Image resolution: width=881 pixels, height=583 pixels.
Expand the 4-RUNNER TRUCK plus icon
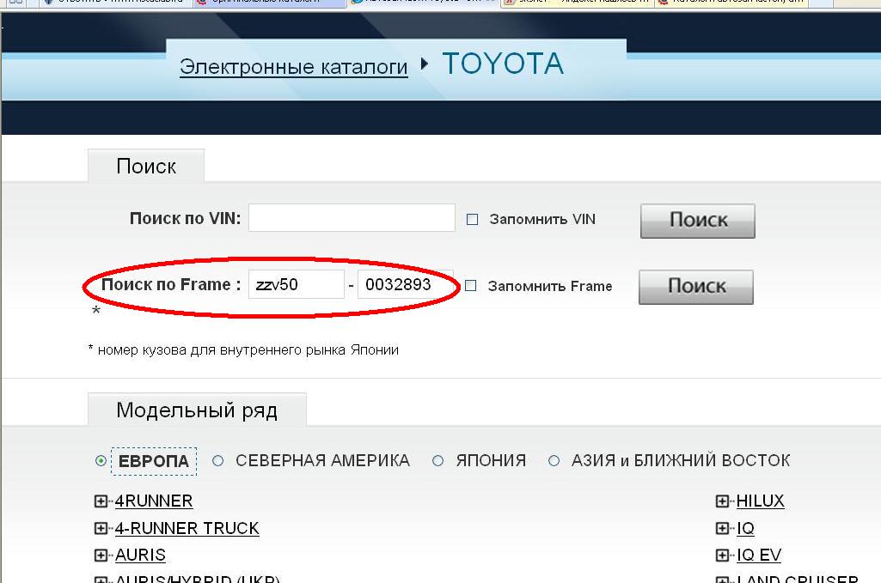click(x=101, y=529)
